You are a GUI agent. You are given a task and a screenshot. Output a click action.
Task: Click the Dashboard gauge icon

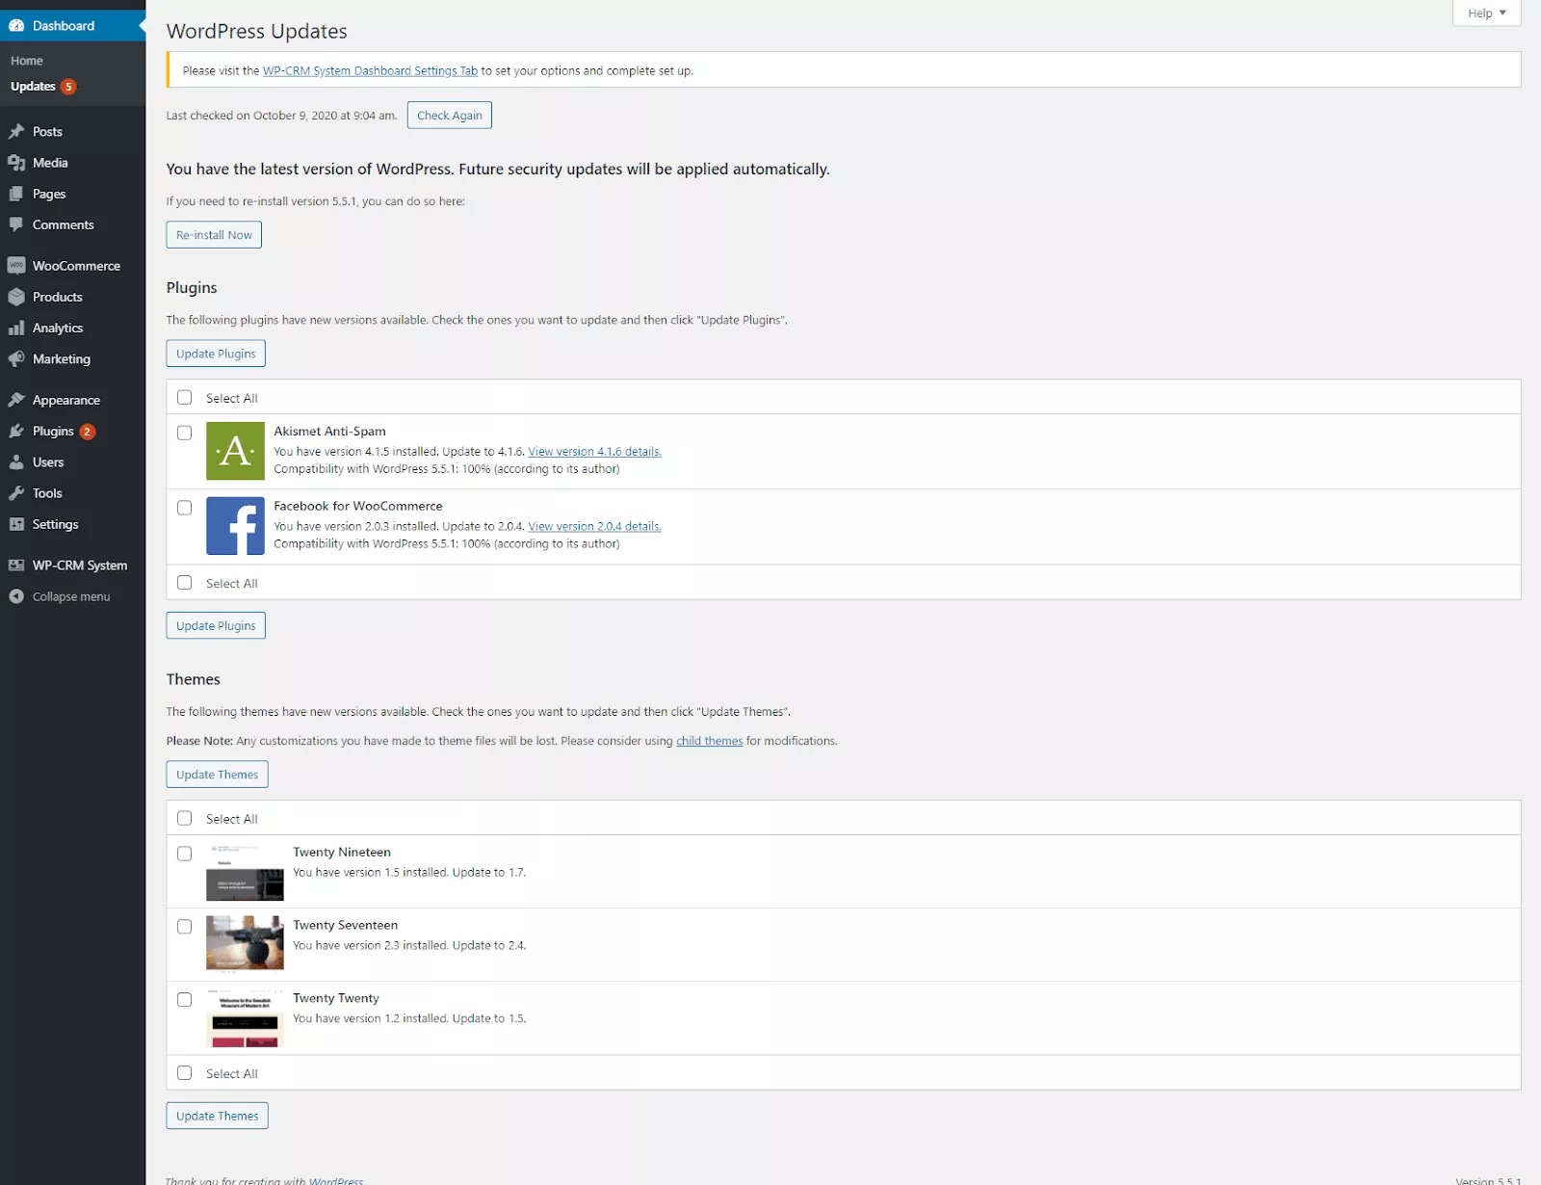coord(16,26)
